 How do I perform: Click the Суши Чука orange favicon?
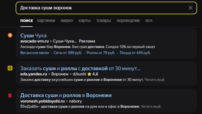pos(10,35)
